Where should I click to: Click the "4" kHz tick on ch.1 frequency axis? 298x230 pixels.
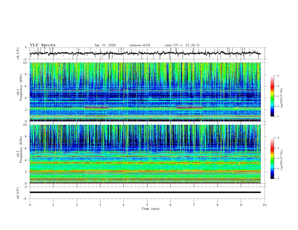[x=26, y=98]
